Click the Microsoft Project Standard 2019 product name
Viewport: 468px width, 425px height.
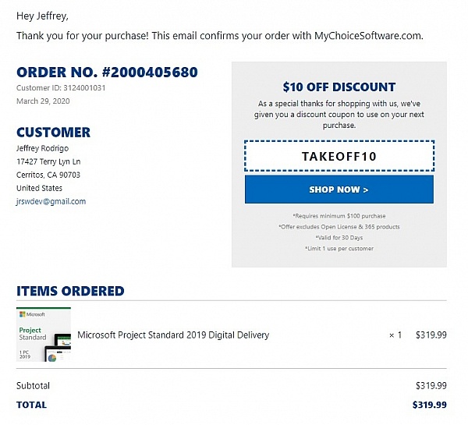pyautogui.click(x=173, y=335)
